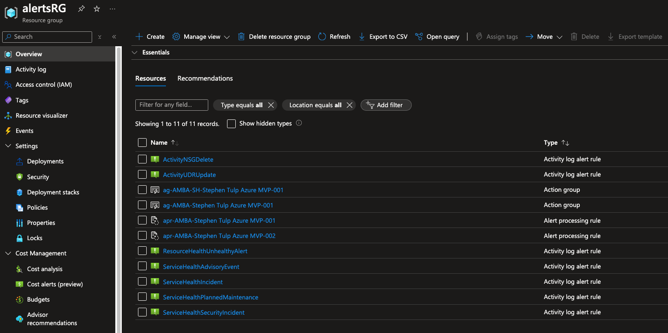Screen dimensions: 668x333
Task: Check the select-all checkbox beside Name header
Action: 142,143
